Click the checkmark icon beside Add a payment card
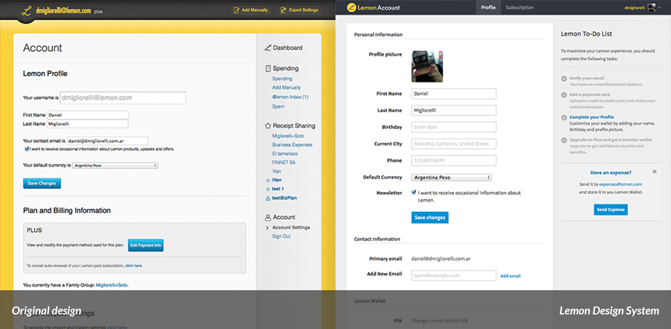The height and width of the screenshot is (329, 671). coord(564,95)
